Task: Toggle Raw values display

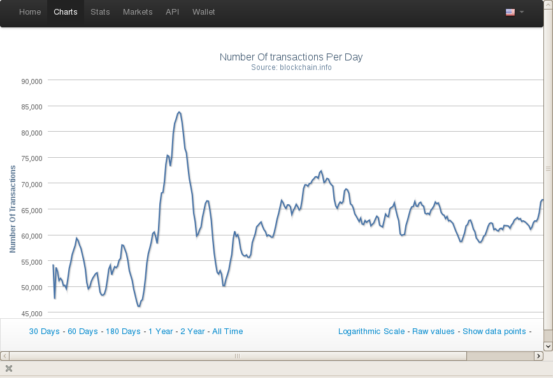Action: 433,332
